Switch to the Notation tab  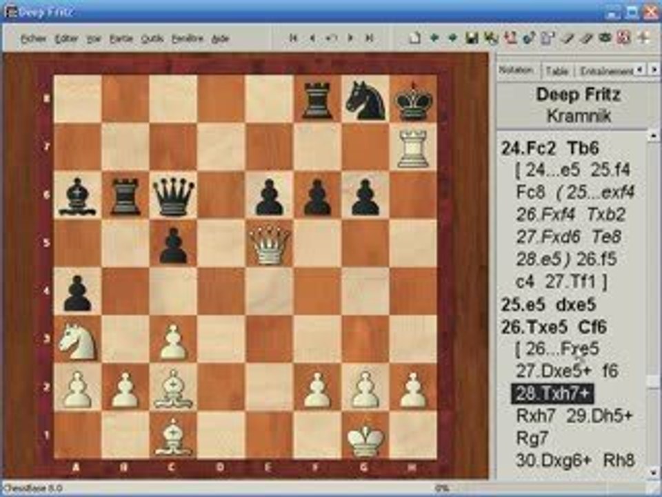[516, 70]
